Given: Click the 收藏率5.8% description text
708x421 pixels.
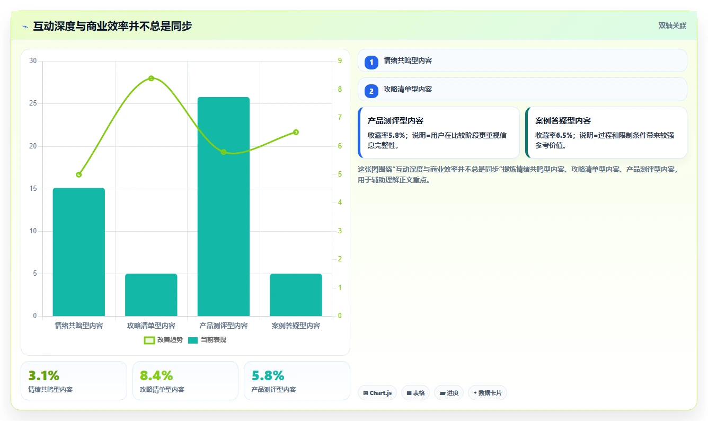Looking at the screenshot, I should point(437,140).
